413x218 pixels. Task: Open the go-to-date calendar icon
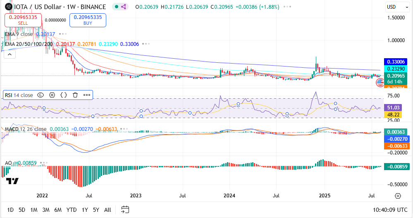(125, 210)
